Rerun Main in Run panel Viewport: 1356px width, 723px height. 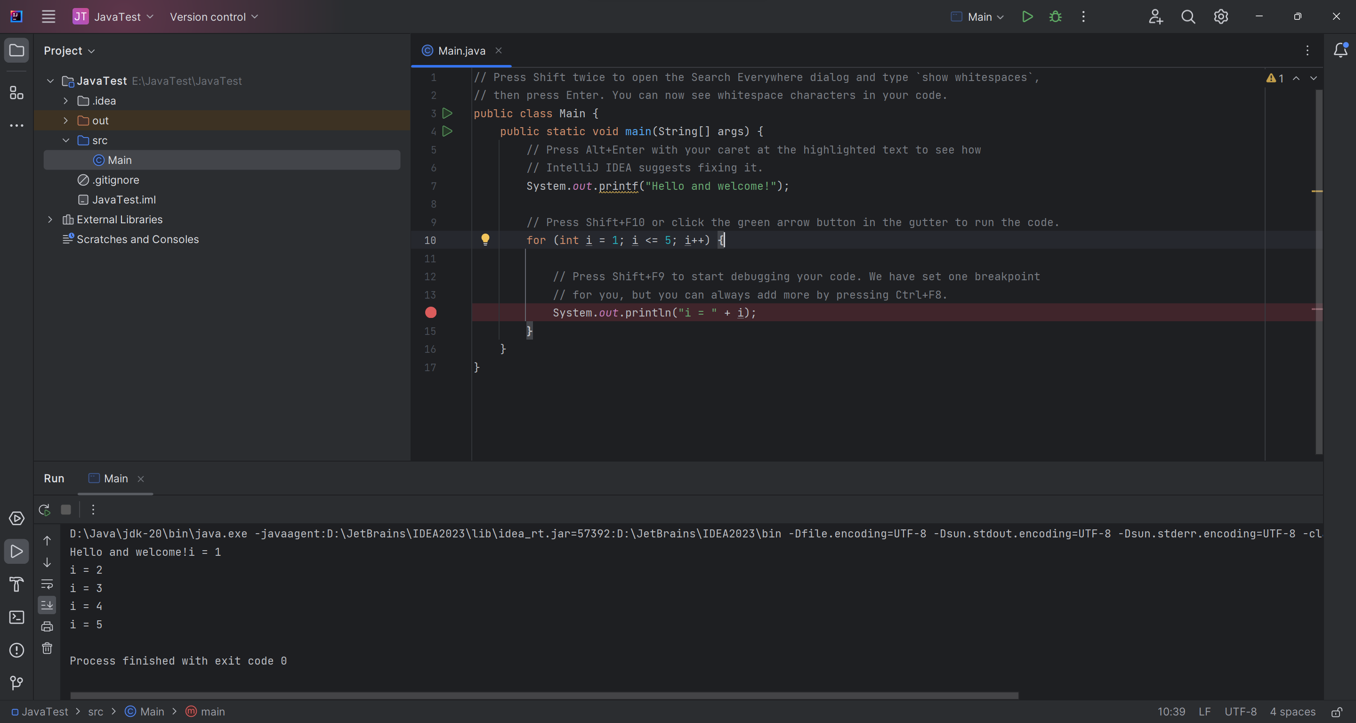pyautogui.click(x=45, y=510)
